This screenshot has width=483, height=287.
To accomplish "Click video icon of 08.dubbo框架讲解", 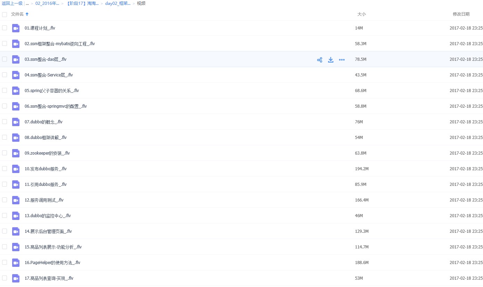I will pos(16,138).
